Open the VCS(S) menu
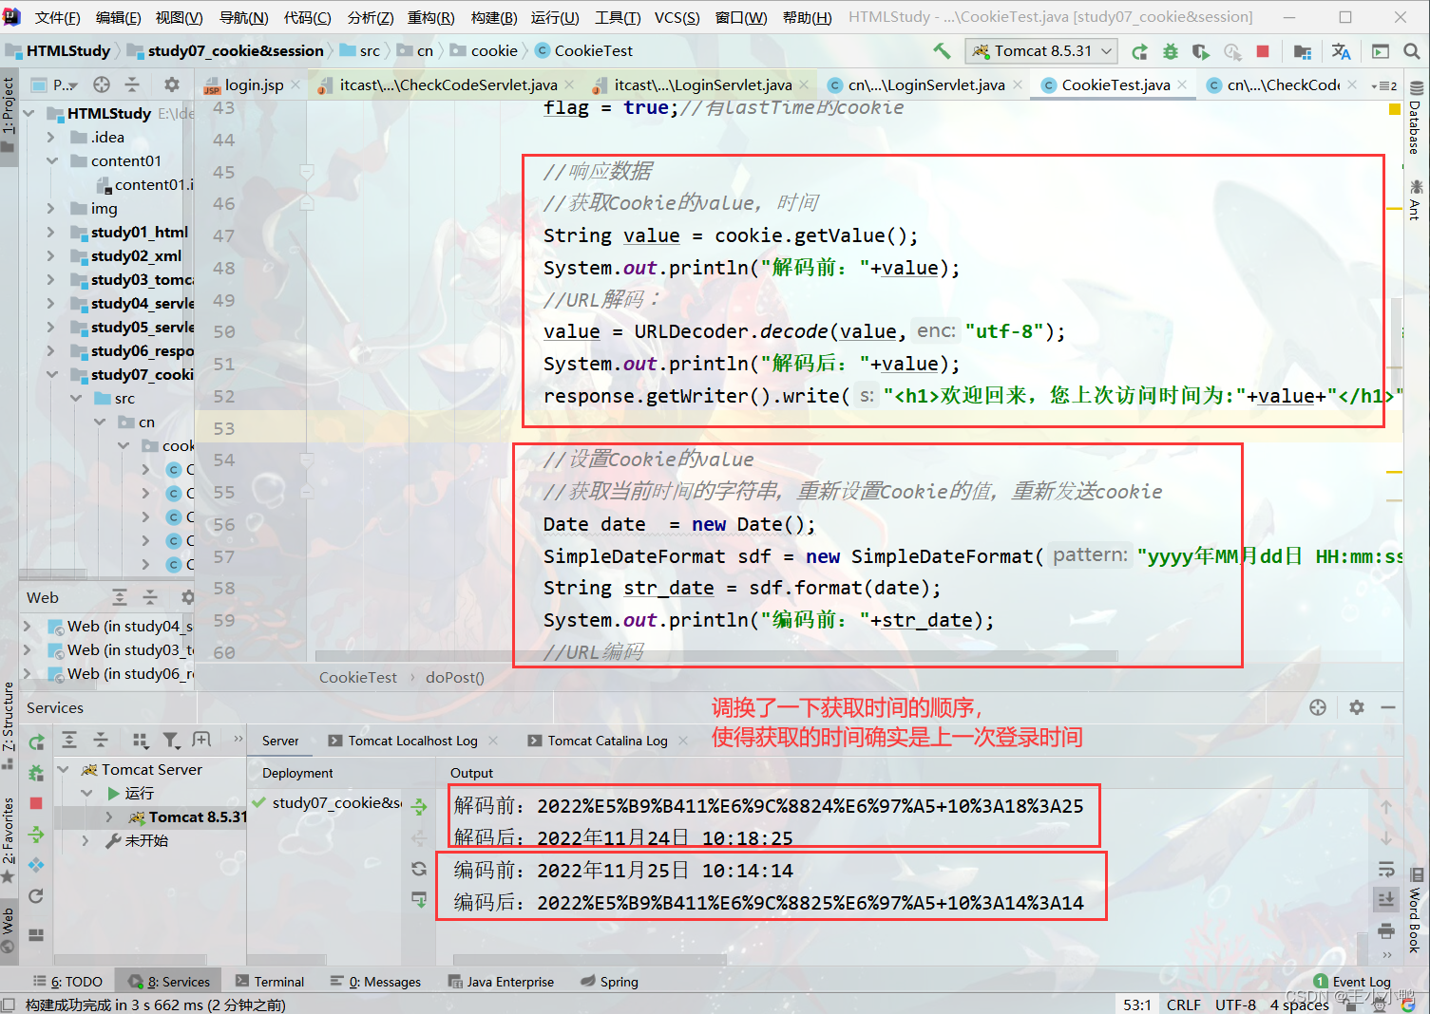 point(677,17)
